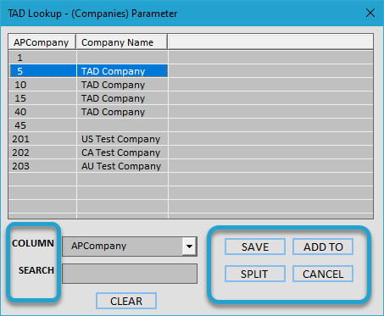
Task: Select the AU Test Company cell
Action: click(122, 166)
